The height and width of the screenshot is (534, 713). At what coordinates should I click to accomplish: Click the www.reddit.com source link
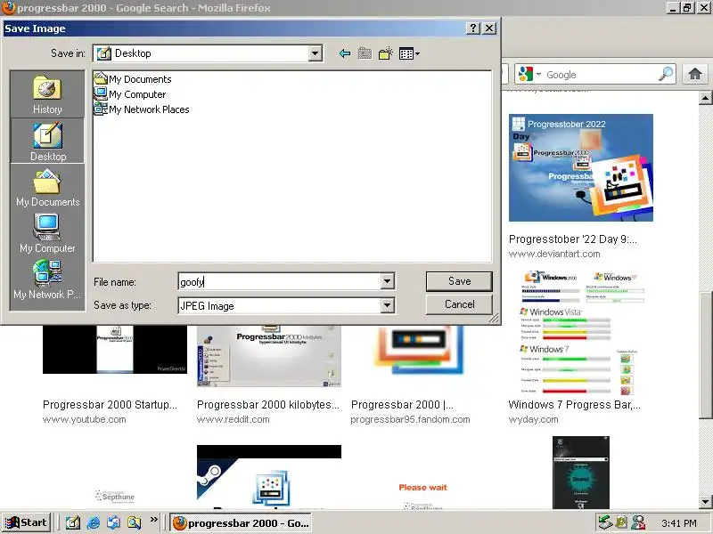tap(233, 419)
